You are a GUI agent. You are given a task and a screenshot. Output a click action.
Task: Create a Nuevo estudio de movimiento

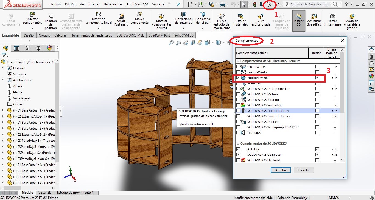pyautogui.click(x=222, y=21)
